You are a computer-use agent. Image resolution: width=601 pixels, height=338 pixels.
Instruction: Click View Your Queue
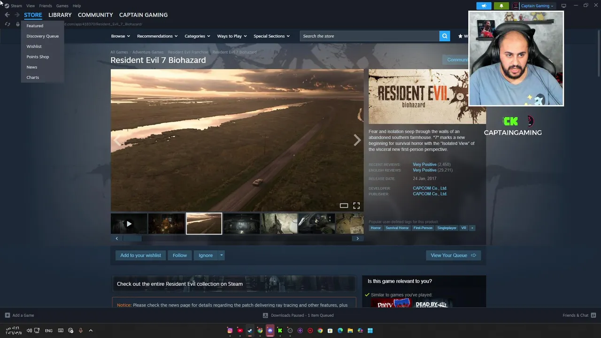tap(453, 255)
